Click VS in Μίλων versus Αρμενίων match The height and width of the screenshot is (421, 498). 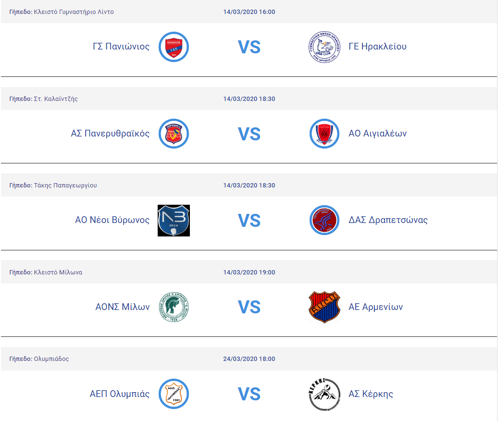[x=249, y=308]
